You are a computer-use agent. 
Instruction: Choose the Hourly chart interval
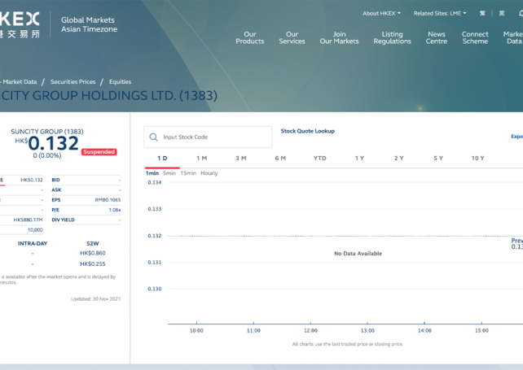click(x=209, y=173)
